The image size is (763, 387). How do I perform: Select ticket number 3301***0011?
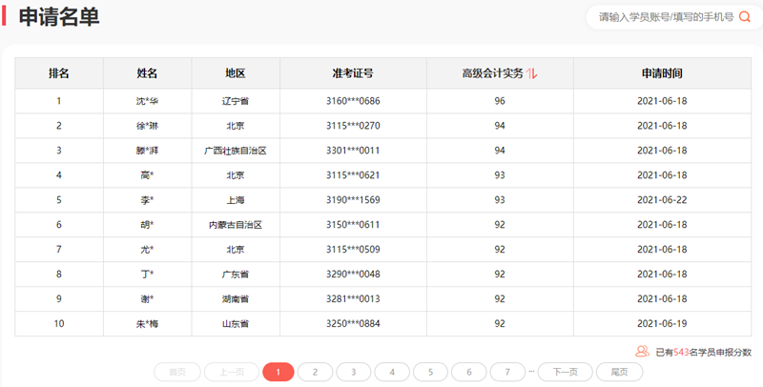tap(353, 151)
